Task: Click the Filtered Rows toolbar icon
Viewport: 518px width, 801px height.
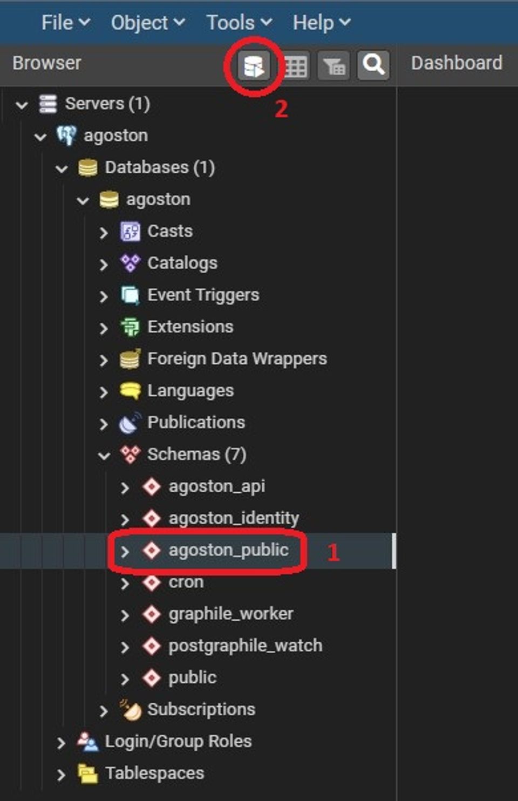Action: tap(334, 66)
